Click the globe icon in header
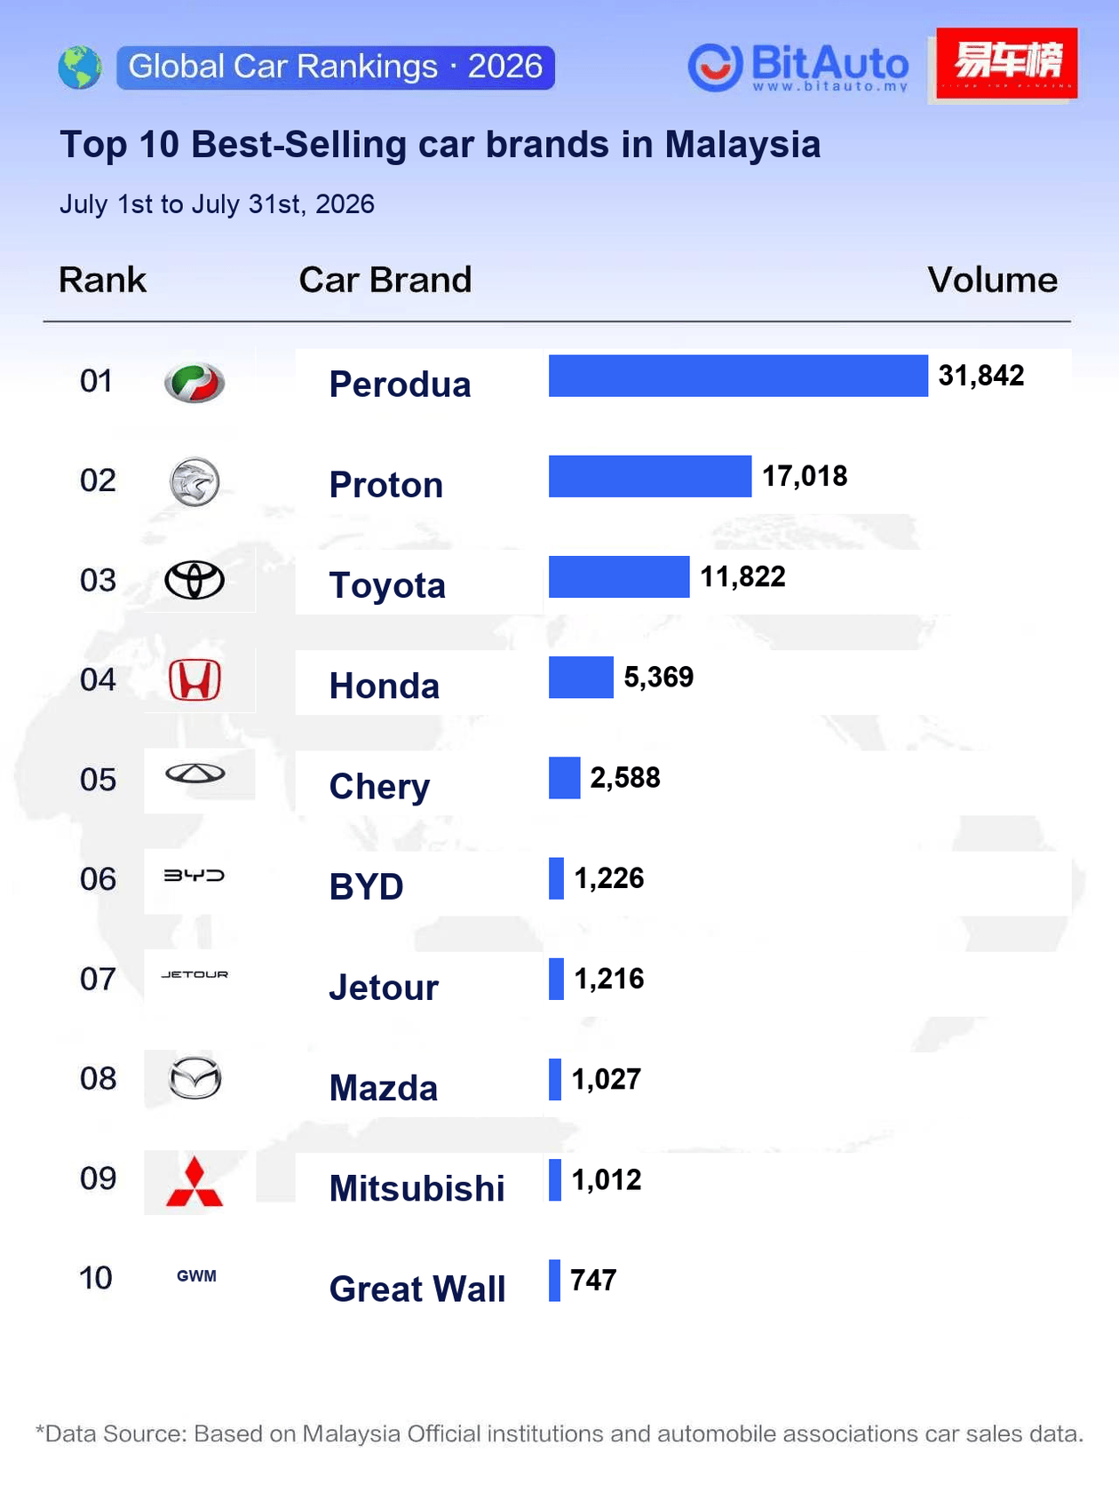 point(80,67)
